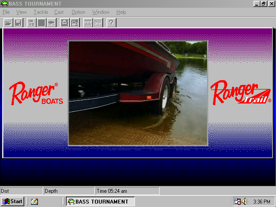
Task: Click the 3:36 PM system clock
Action: tap(262, 201)
